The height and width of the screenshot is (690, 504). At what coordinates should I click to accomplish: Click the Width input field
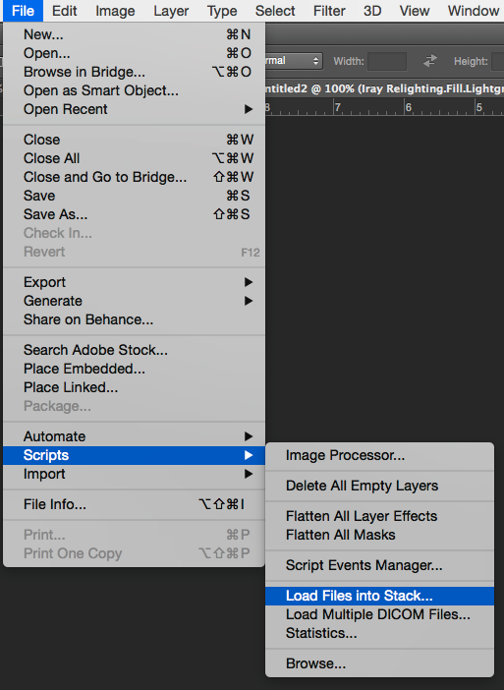[x=387, y=61]
